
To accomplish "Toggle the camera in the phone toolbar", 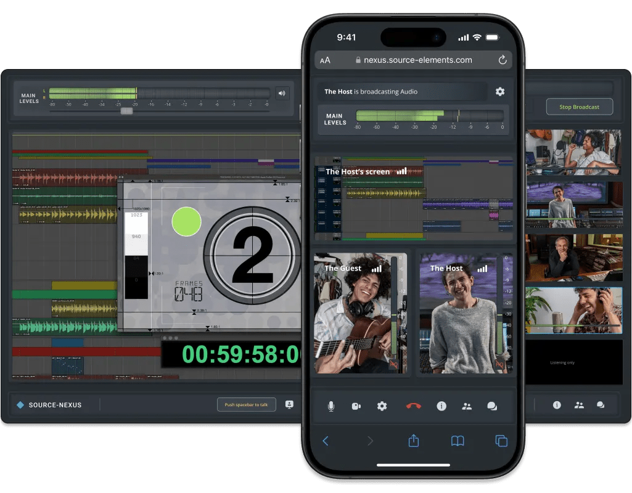I will (x=356, y=406).
